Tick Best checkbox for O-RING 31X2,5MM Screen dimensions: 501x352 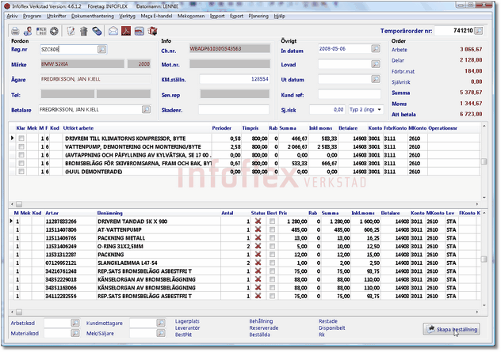click(x=272, y=246)
